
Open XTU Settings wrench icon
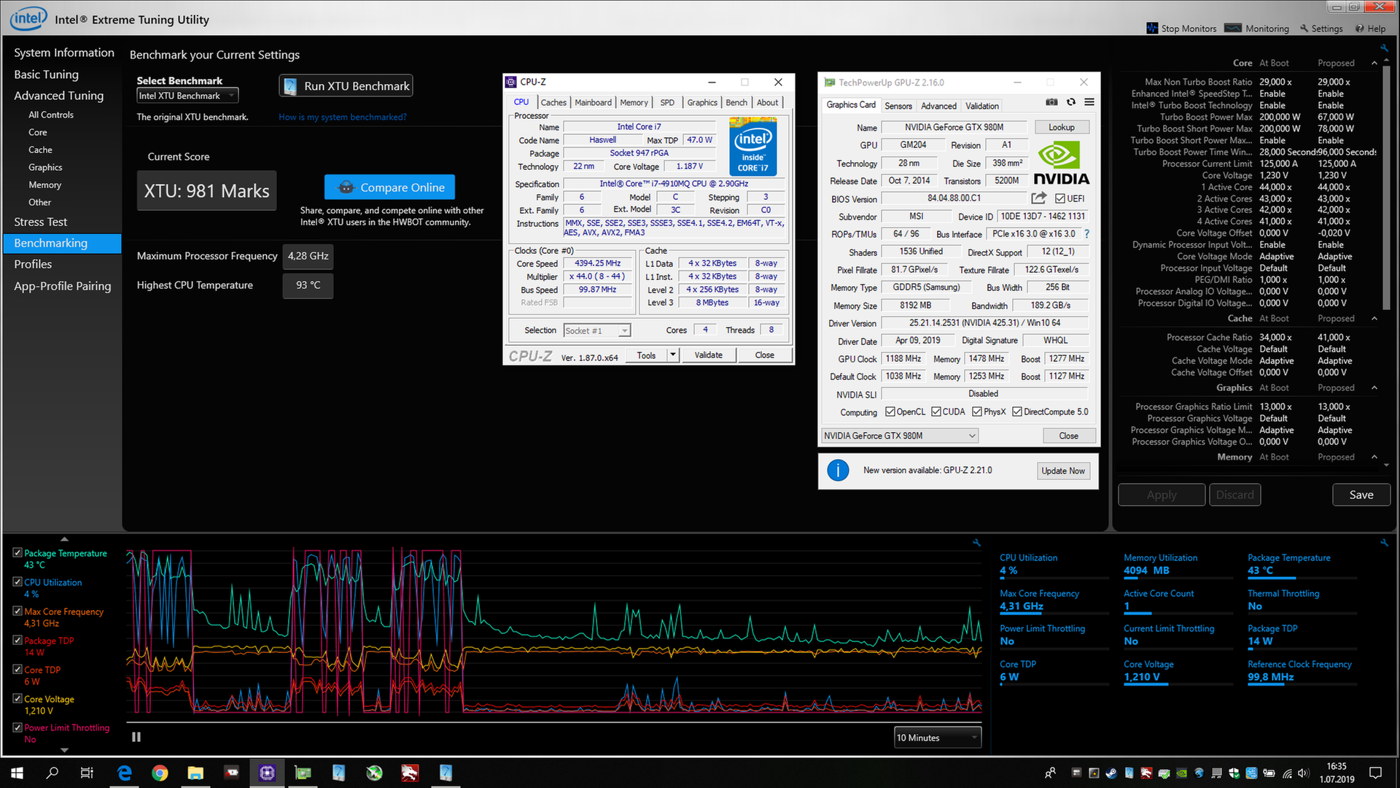(x=1304, y=28)
